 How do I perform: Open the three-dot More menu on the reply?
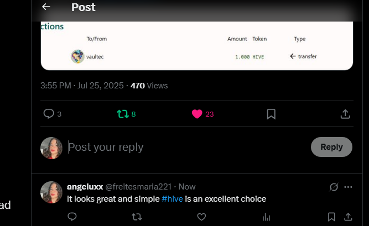pos(348,187)
